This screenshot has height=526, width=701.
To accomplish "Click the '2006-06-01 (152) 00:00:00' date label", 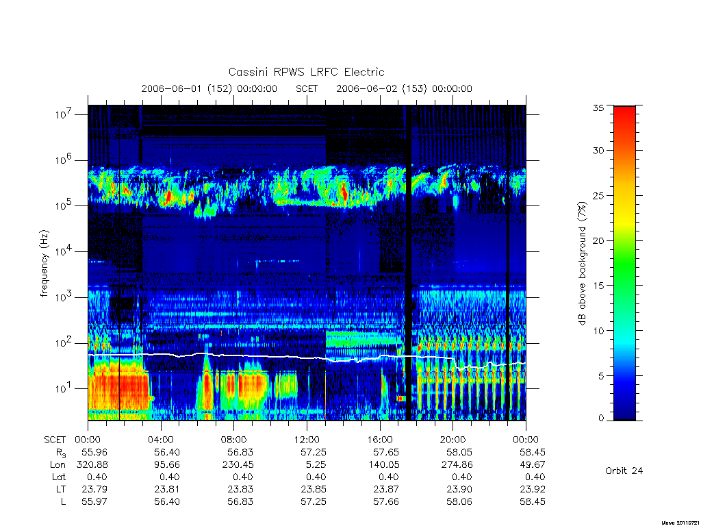I will tap(209, 88).
